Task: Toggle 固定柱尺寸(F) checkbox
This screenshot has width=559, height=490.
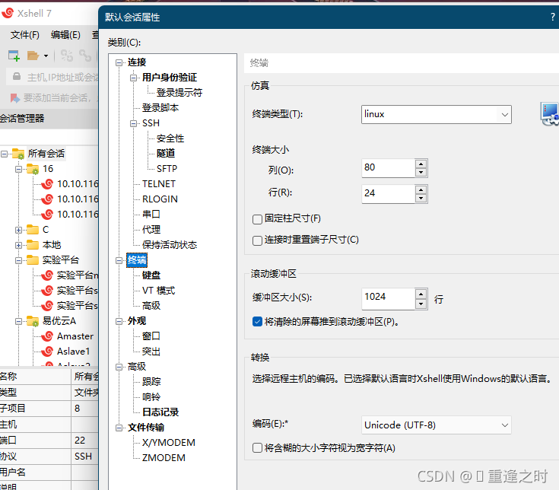Action: pyautogui.click(x=257, y=219)
